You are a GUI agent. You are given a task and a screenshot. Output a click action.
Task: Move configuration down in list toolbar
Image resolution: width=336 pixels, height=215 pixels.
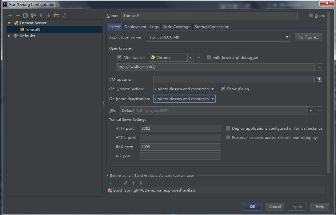[x=49, y=15]
